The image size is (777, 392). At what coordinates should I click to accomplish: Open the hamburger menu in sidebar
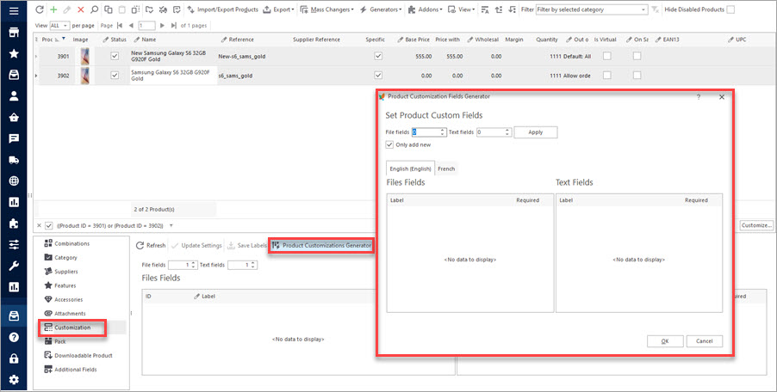[x=14, y=10]
